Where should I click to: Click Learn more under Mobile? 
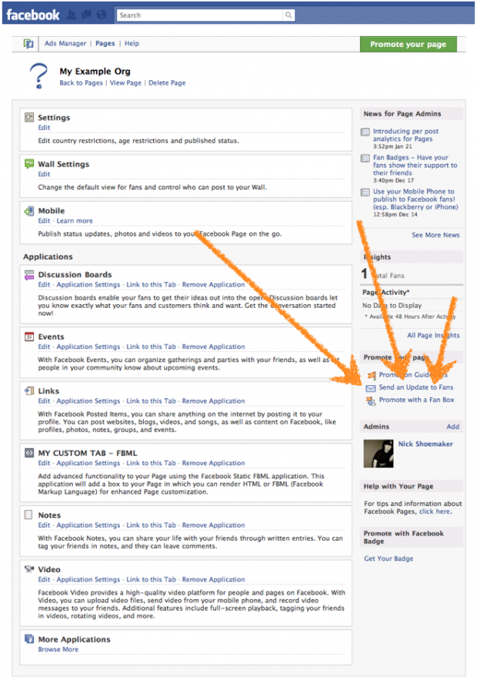(75, 221)
